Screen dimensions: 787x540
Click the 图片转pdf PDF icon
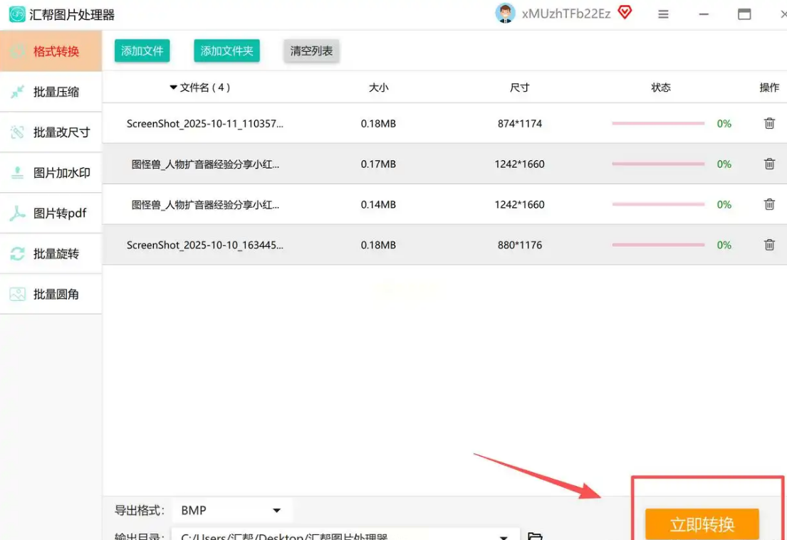[x=18, y=213]
